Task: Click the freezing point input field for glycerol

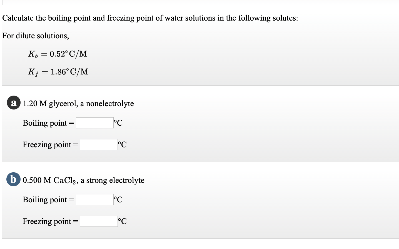Action: tap(99, 144)
